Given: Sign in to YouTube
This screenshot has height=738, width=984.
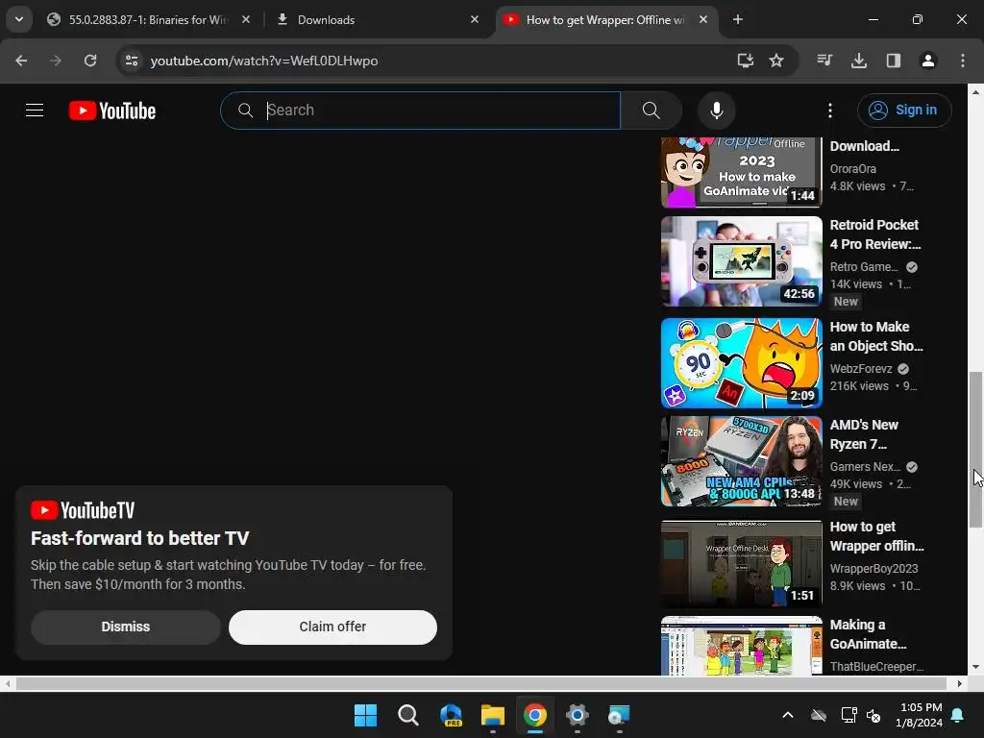Looking at the screenshot, I should pos(904,111).
